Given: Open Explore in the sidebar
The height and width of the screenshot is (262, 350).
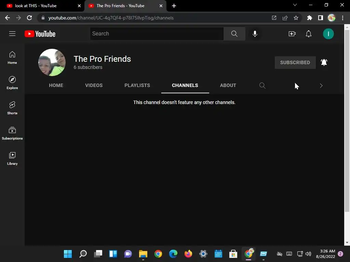Looking at the screenshot, I should click(x=12, y=83).
